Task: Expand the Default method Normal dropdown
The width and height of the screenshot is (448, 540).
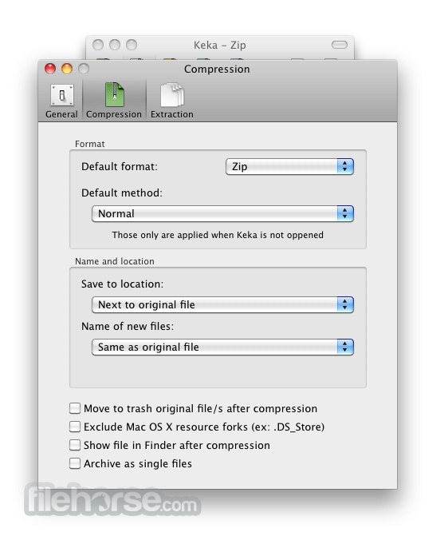Action: tap(222, 214)
